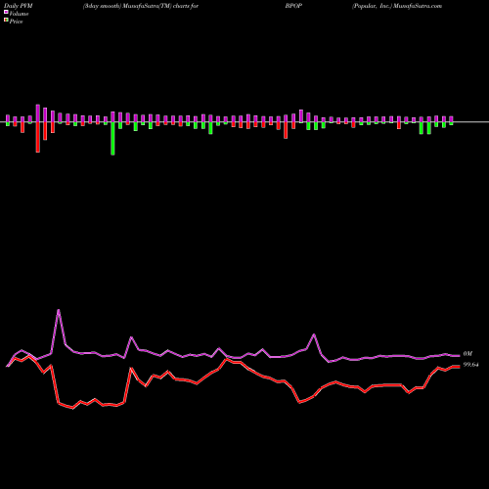Screen dimensions: 489x489
Task: Click the Price legend color swatch
Action: click(6, 21)
